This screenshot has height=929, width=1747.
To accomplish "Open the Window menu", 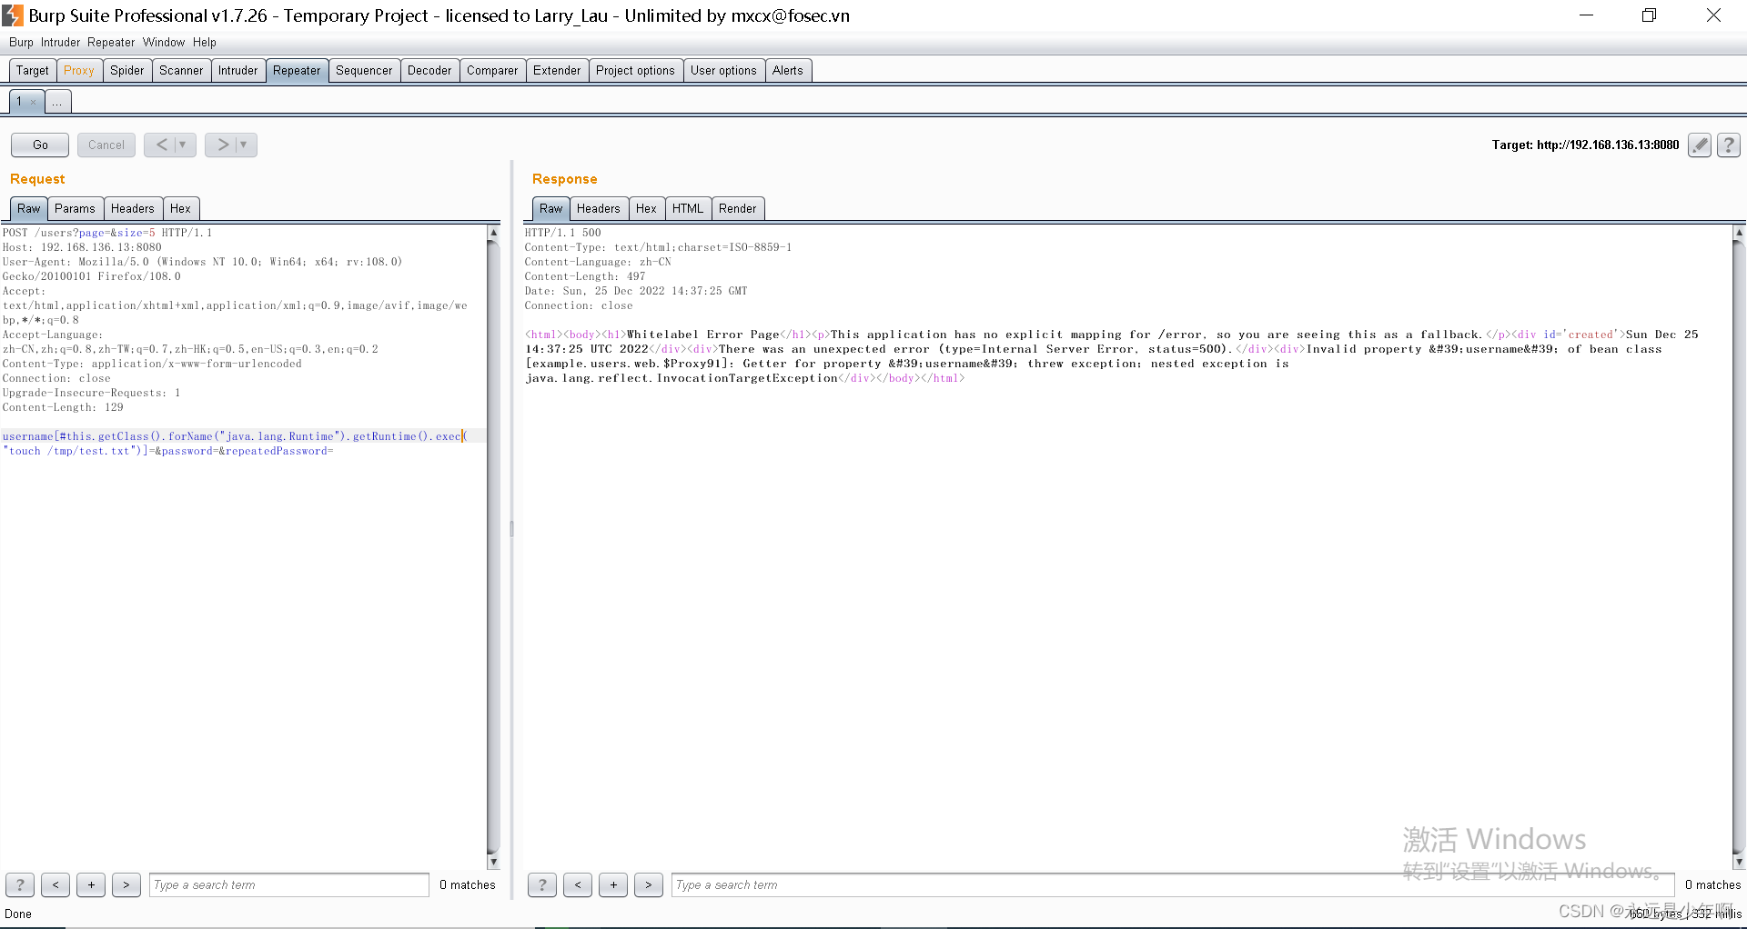I will coord(164,43).
